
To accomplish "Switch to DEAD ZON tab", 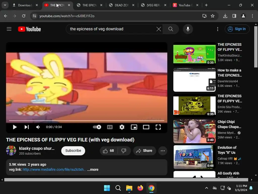I will point(122,5).
